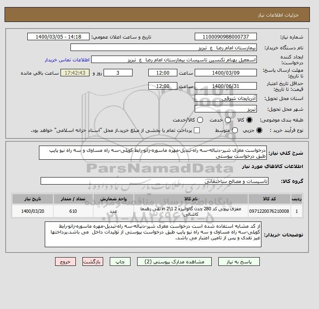Click the شرح کلی نیاز description box
The width and height of the screenshot is (319, 309).
coord(153,153)
